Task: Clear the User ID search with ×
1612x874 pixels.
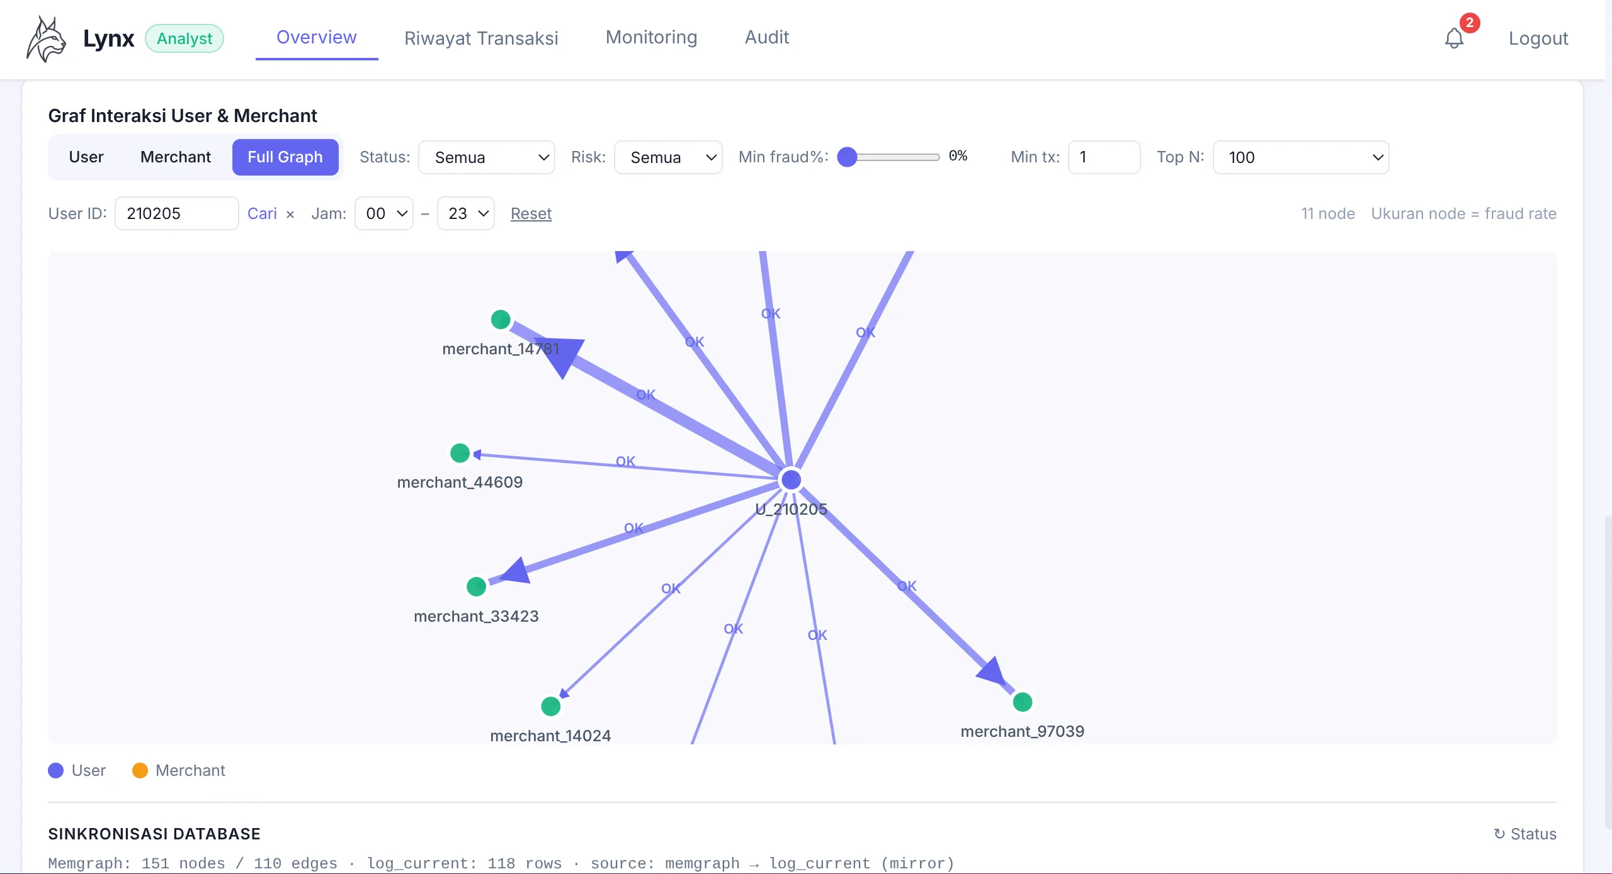Action: pyautogui.click(x=290, y=214)
